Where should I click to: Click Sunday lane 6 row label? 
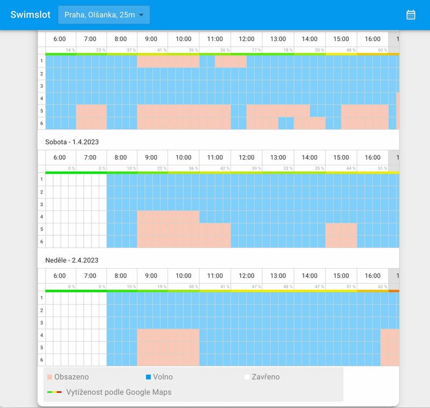click(42, 360)
